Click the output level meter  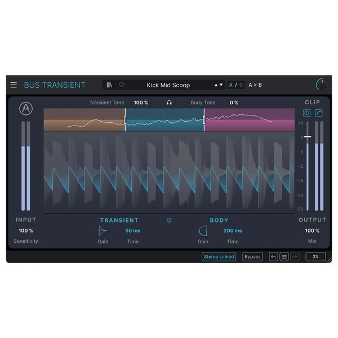319,166
